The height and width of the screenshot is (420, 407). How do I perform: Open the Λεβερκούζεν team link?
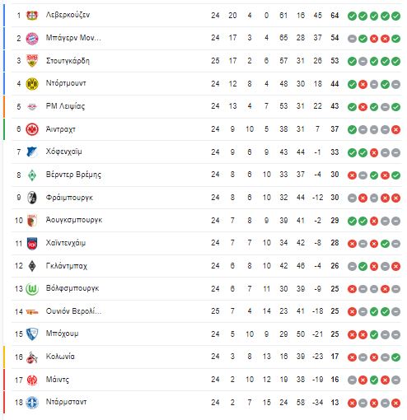(68, 15)
